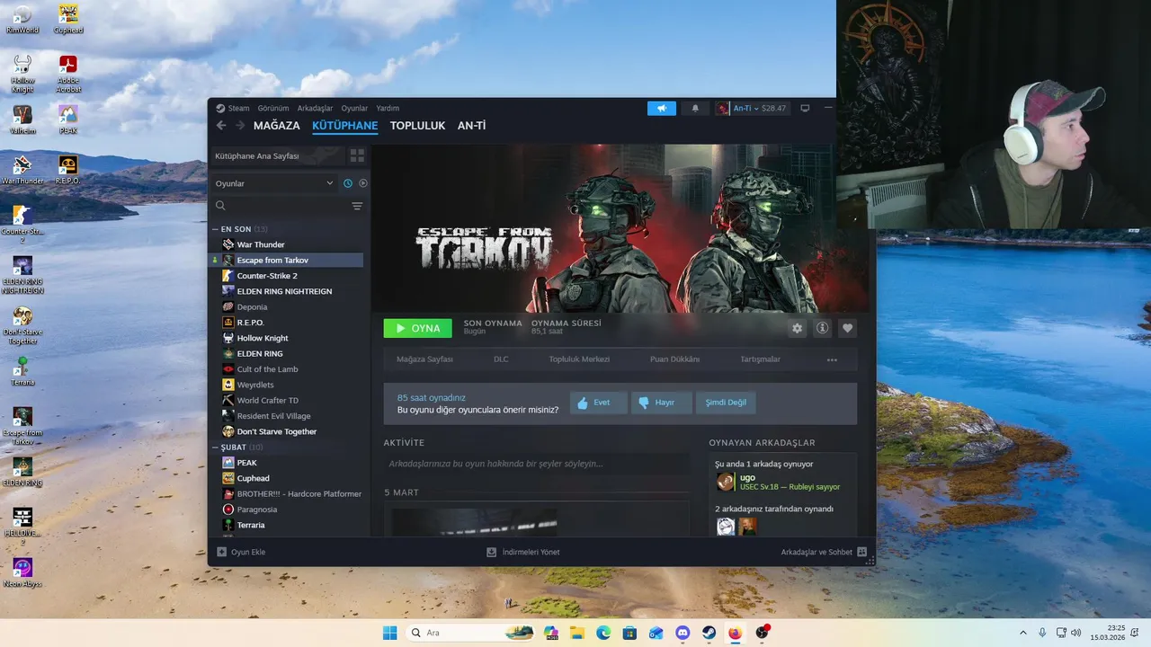This screenshot has height=647, width=1151.
Task: Open Arkadaşlar ve Sohbet panel
Action: [x=823, y=552]
